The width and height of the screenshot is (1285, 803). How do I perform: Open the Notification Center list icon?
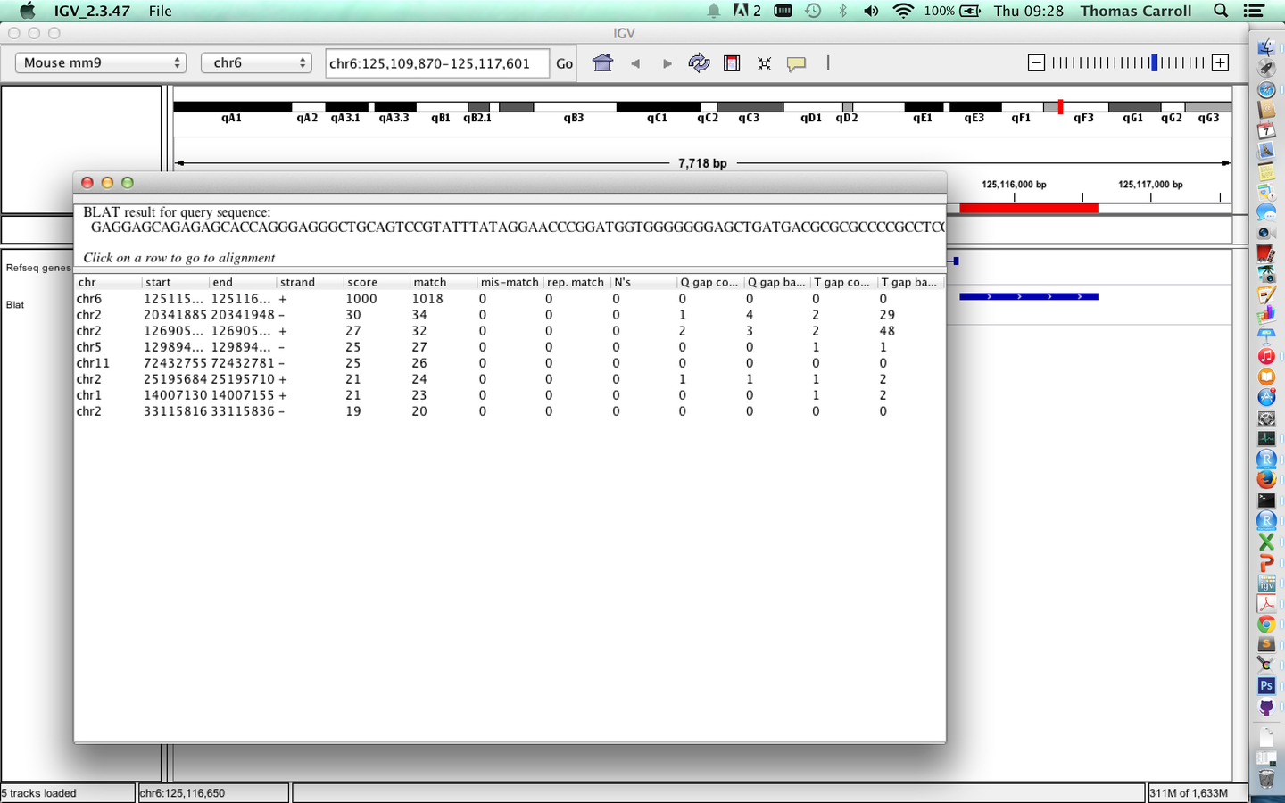click(1254, 11)
